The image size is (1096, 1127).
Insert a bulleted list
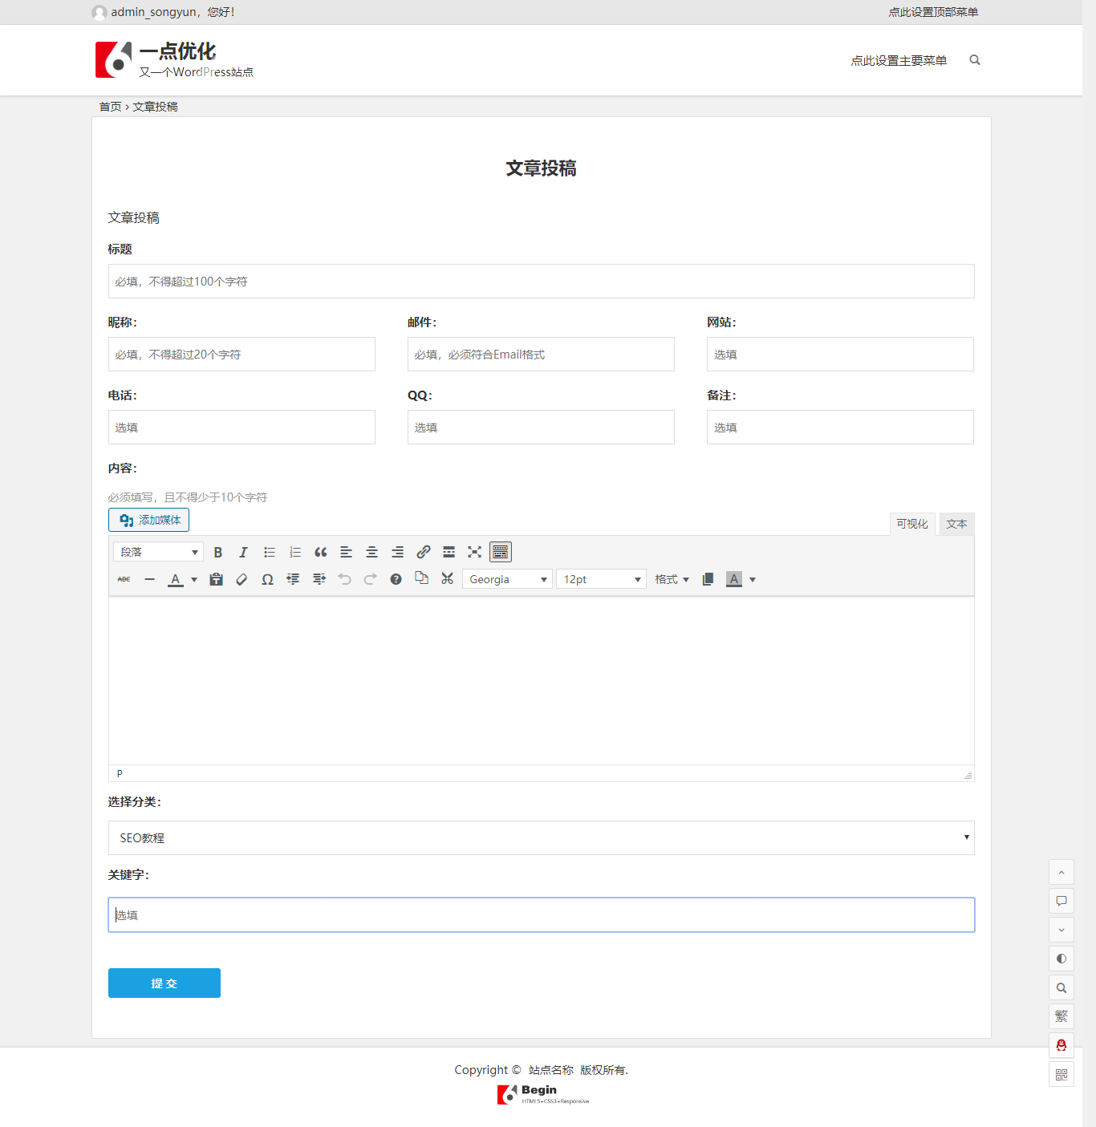(x=269, y=552)
